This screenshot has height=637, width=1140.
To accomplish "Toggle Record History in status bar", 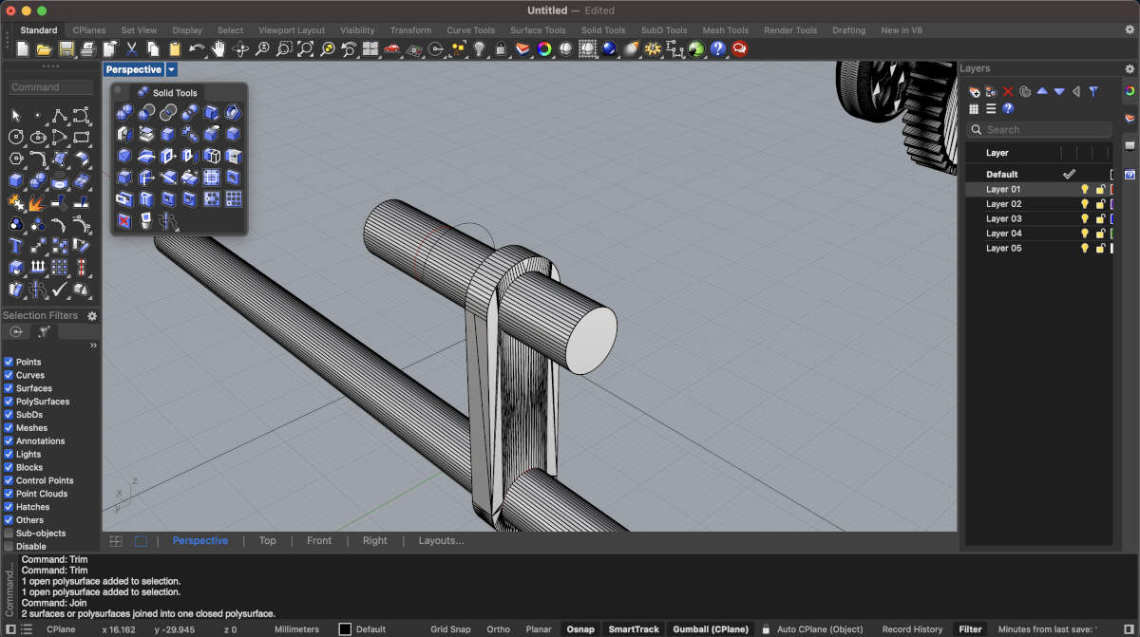I will pos(912,629).
